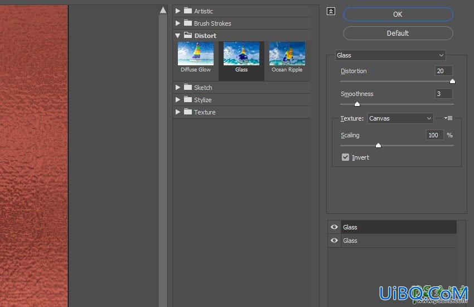The height and width of the screenshot is (307, 474).
Task: Click the OK button
Action: click(398, 14)
